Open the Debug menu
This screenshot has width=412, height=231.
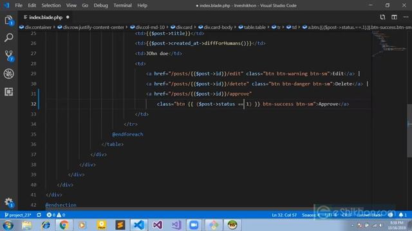click(100, 5)
